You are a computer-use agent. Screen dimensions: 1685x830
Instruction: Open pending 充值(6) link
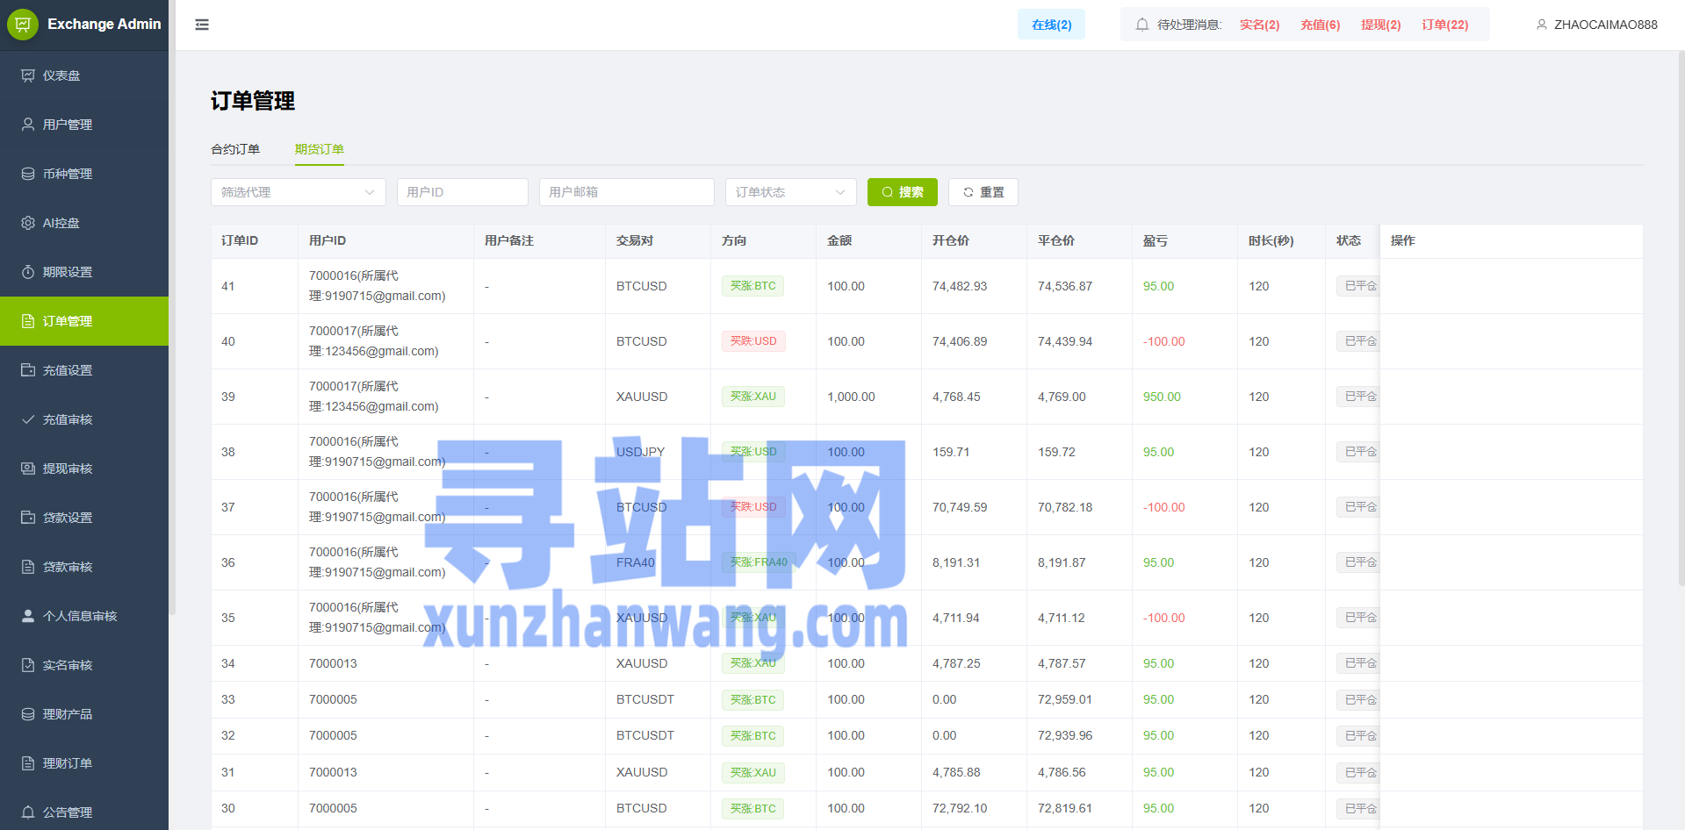point(1320,25)
